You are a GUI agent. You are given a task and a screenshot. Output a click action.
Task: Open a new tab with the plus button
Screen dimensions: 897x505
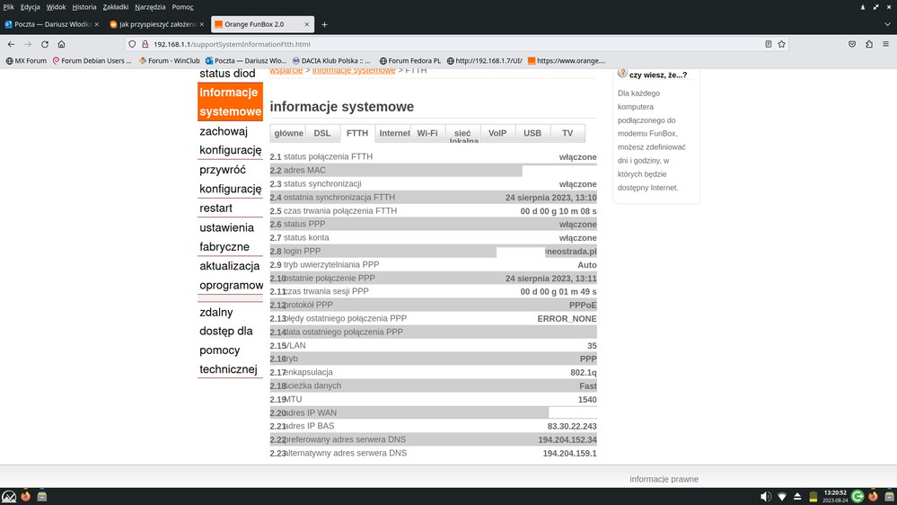coord(324,24)
